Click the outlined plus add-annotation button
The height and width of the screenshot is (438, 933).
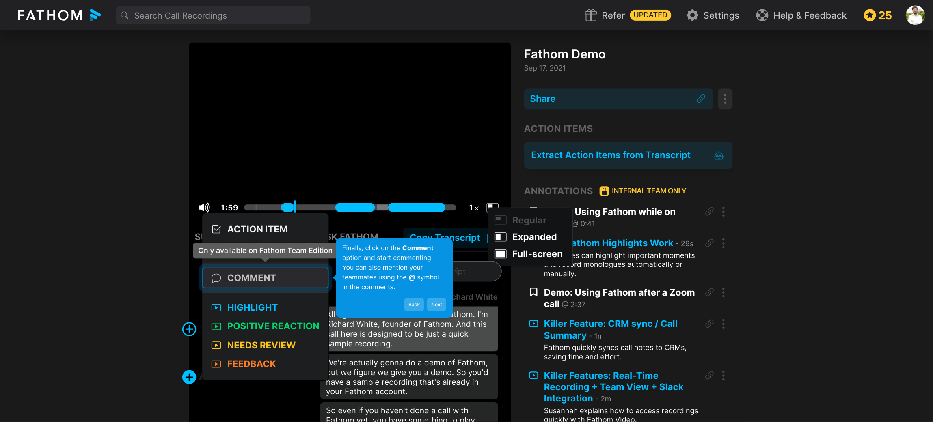pyautogui.click(x=189, y=329)
